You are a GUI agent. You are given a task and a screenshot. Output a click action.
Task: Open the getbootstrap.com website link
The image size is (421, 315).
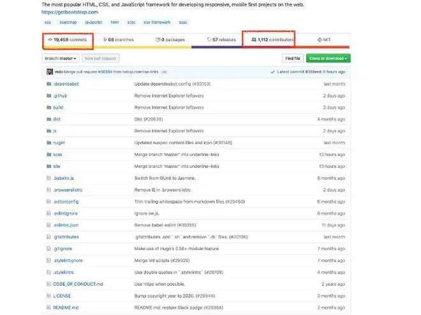(70, 12)
